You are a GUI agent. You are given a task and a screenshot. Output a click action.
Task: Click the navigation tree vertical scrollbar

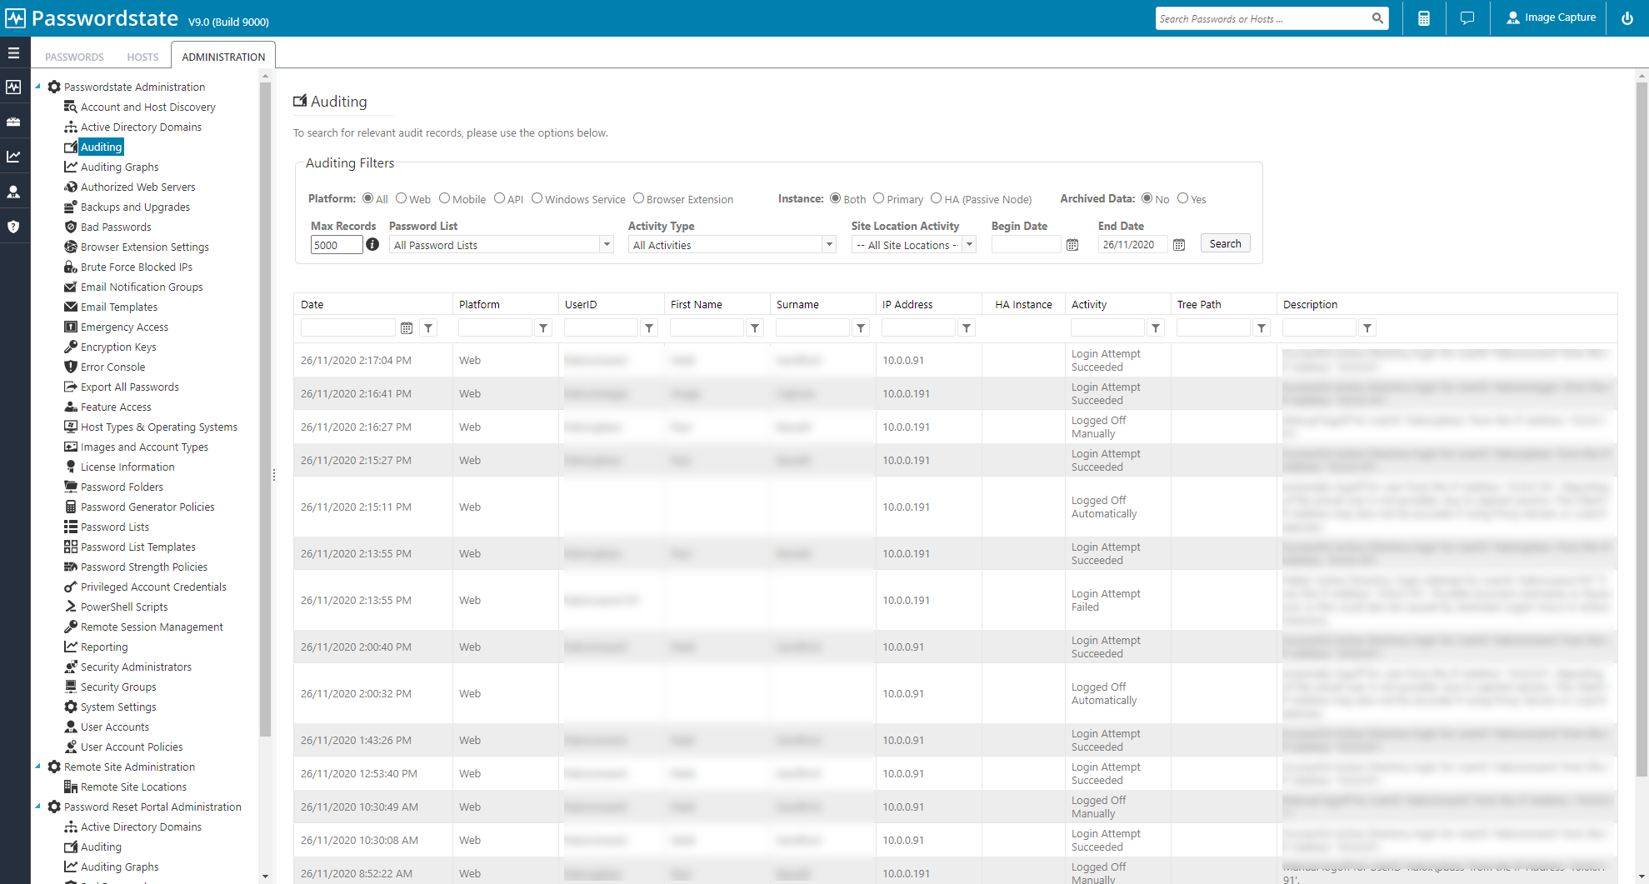pyautogui.click(x=265, y=408)
